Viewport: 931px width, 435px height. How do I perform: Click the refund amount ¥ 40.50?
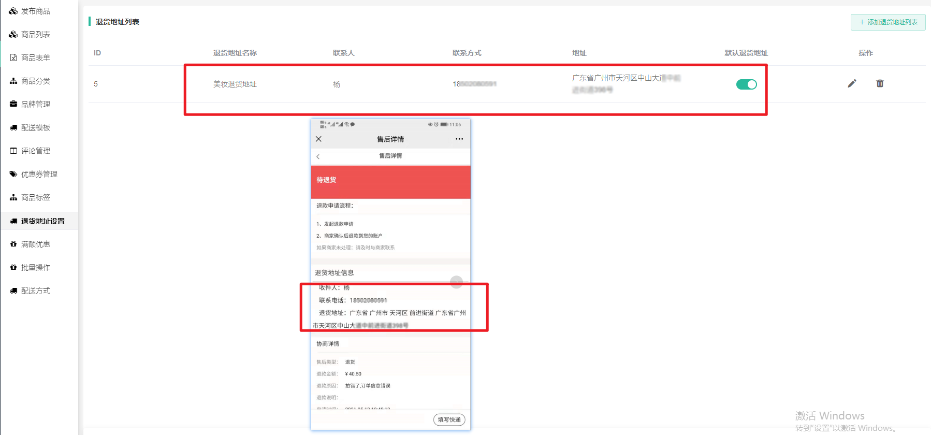[354, 374]
